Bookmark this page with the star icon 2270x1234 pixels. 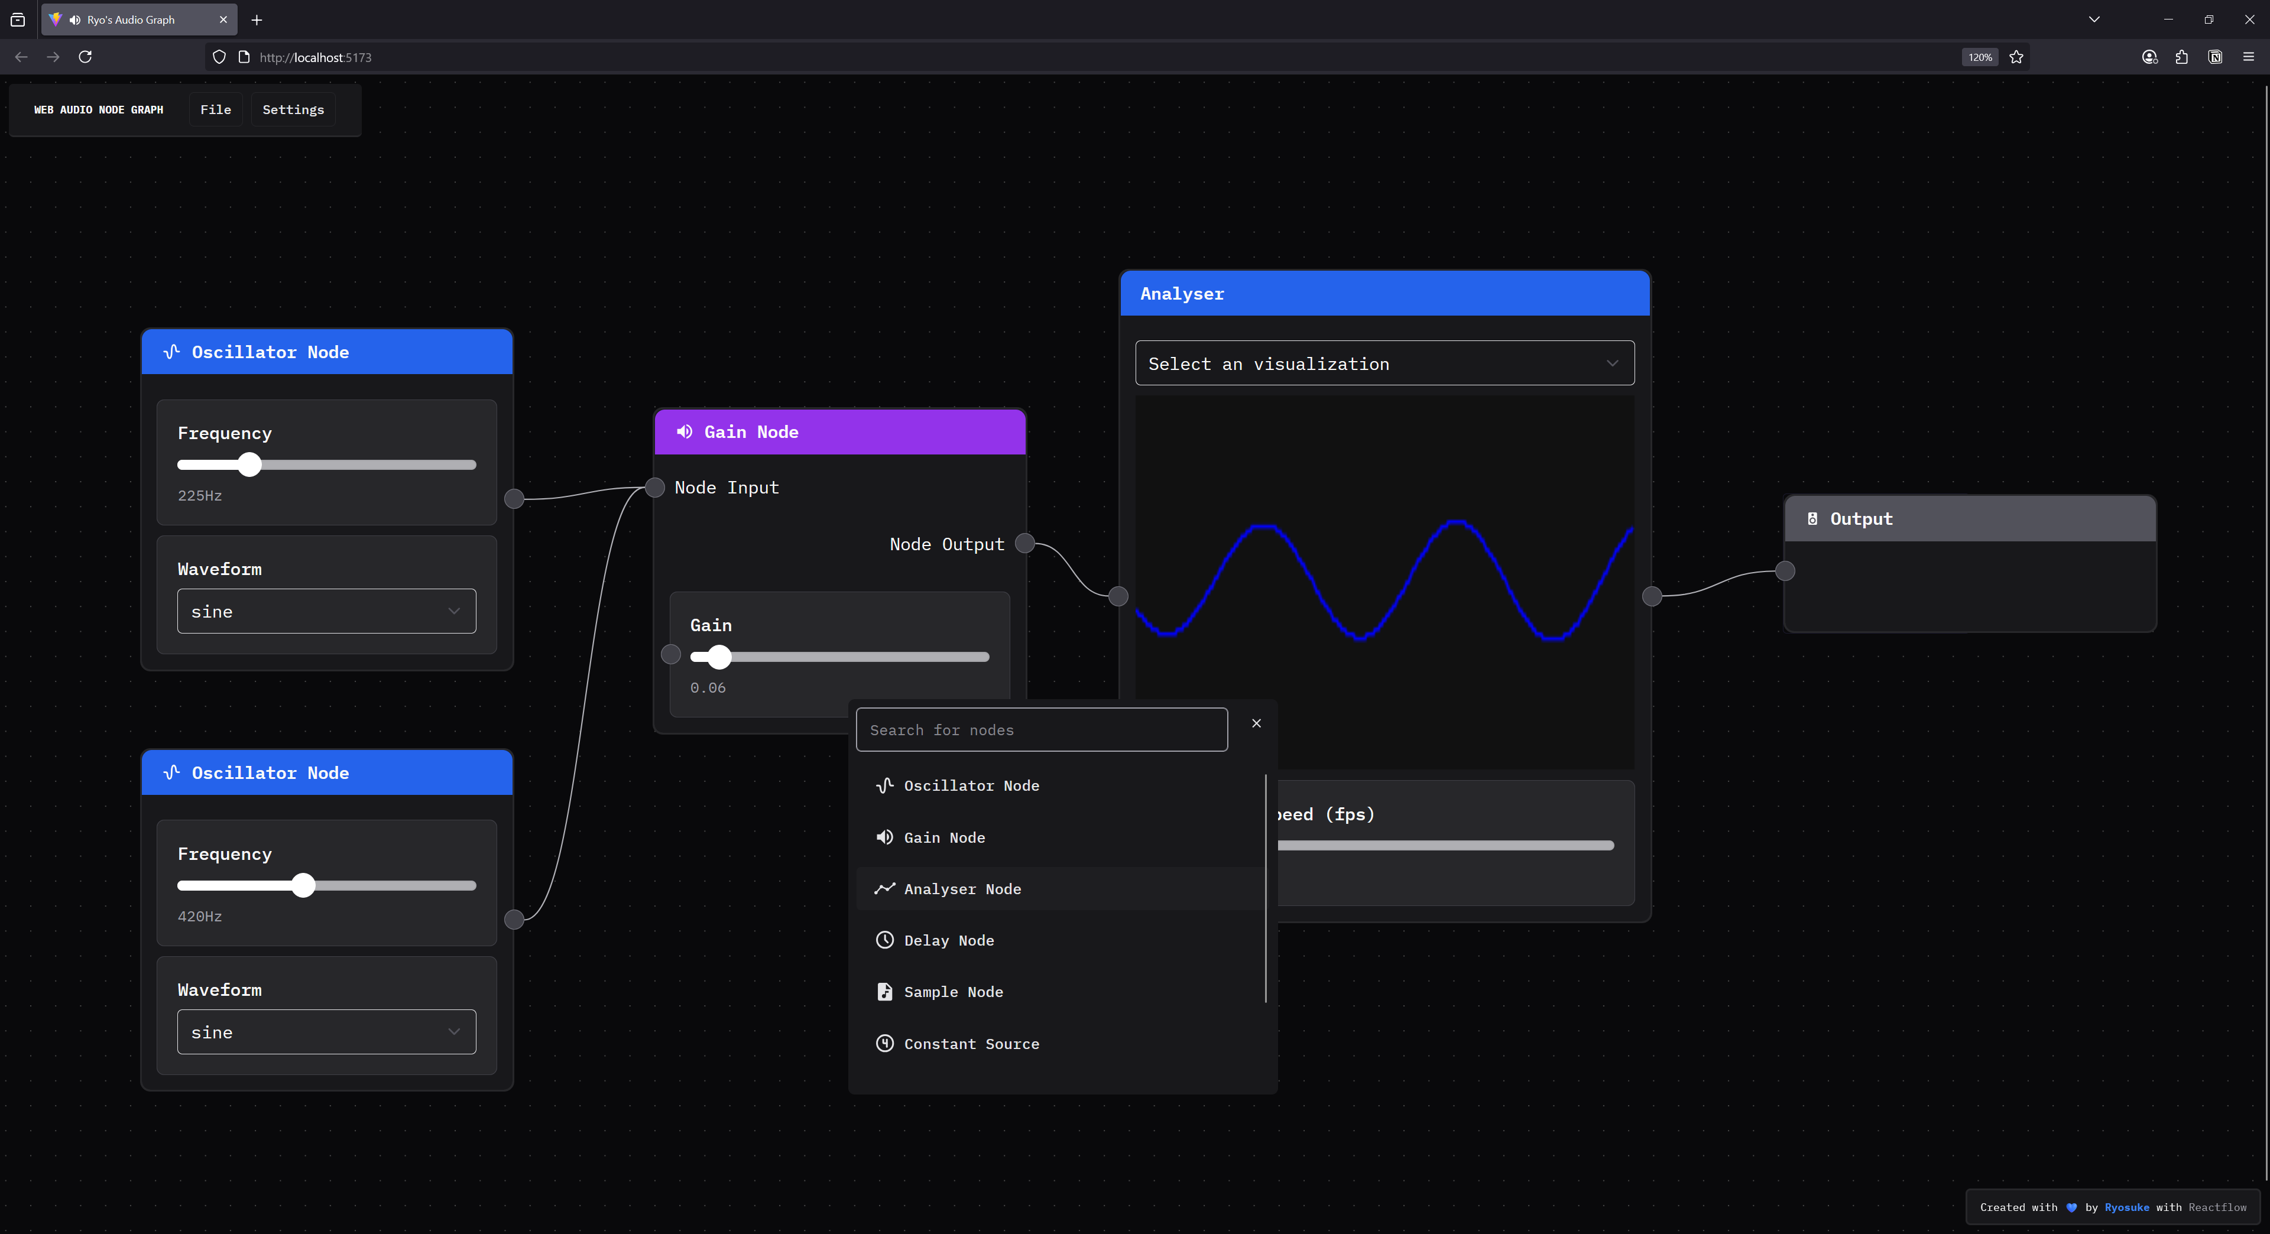pos(2016,57)
